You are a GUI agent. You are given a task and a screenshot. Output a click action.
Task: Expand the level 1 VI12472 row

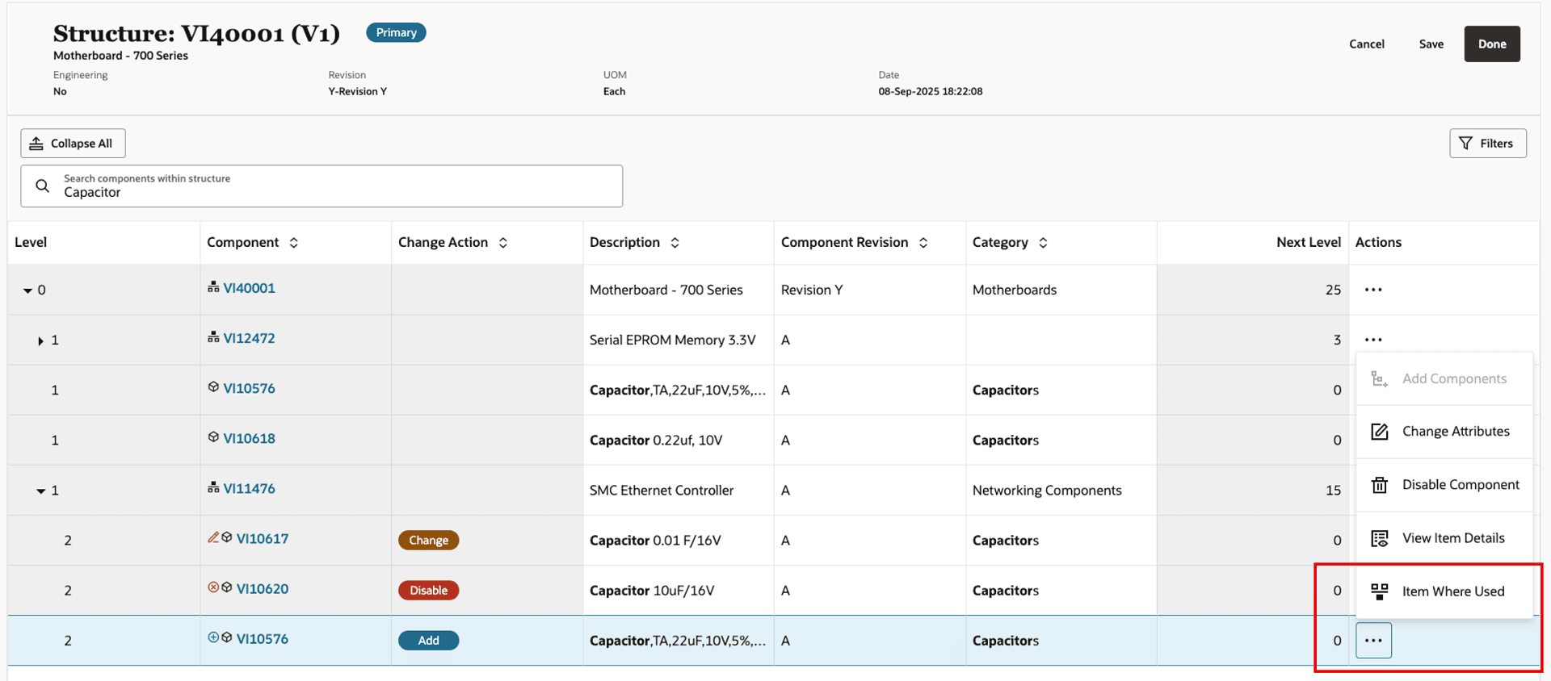[40, 341]
